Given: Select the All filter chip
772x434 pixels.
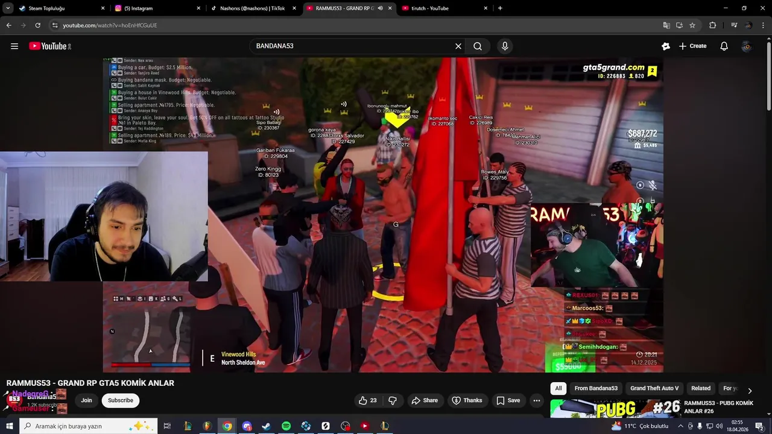Looking at the screenshot, I should pos(558,388).
